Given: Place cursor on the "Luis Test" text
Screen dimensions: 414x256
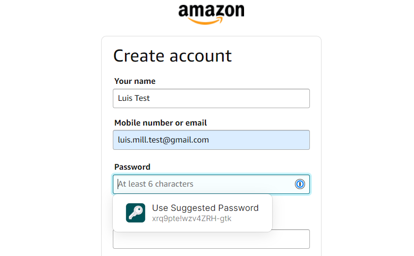Looking at the screenshot, I should (x=134, y=98).
